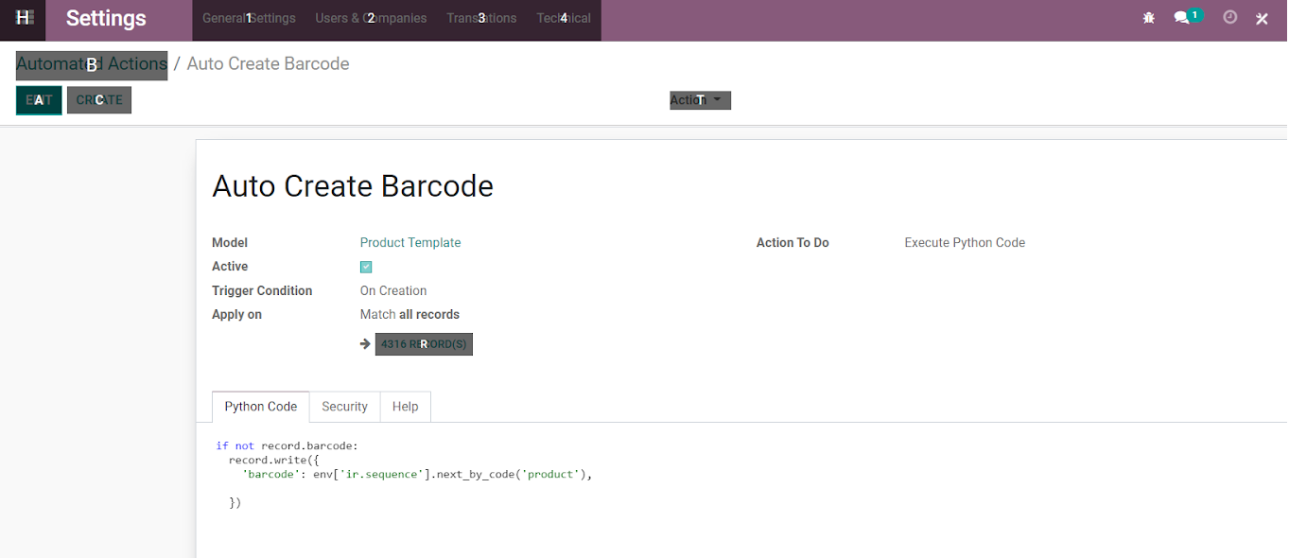Click the wrench tools icon in the top bar
Image resolution: width=1289 pixels, height=558 pixels.
1262,19
